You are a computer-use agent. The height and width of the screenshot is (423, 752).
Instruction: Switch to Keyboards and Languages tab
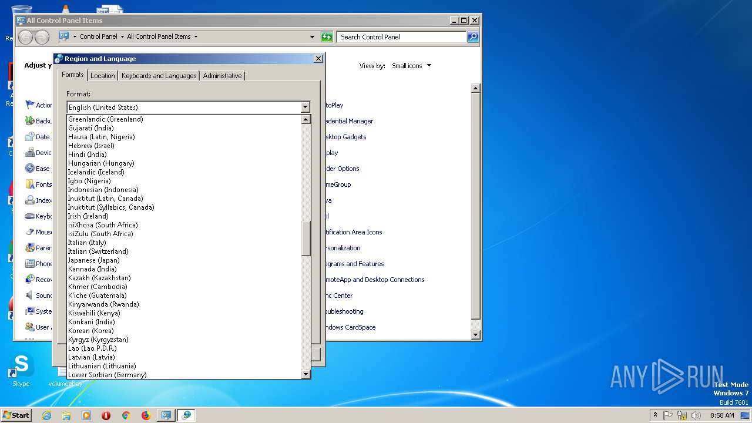click(159, 76)
